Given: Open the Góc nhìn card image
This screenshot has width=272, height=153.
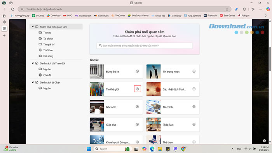Looking at the screenshot, I should coord(97,107).
